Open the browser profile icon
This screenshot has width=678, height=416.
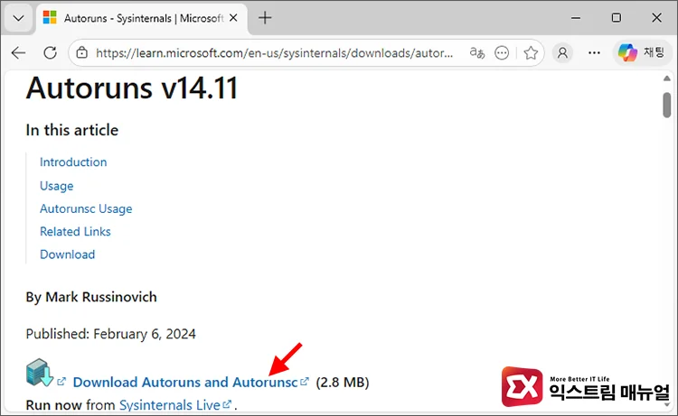click(x=563, y=52)
